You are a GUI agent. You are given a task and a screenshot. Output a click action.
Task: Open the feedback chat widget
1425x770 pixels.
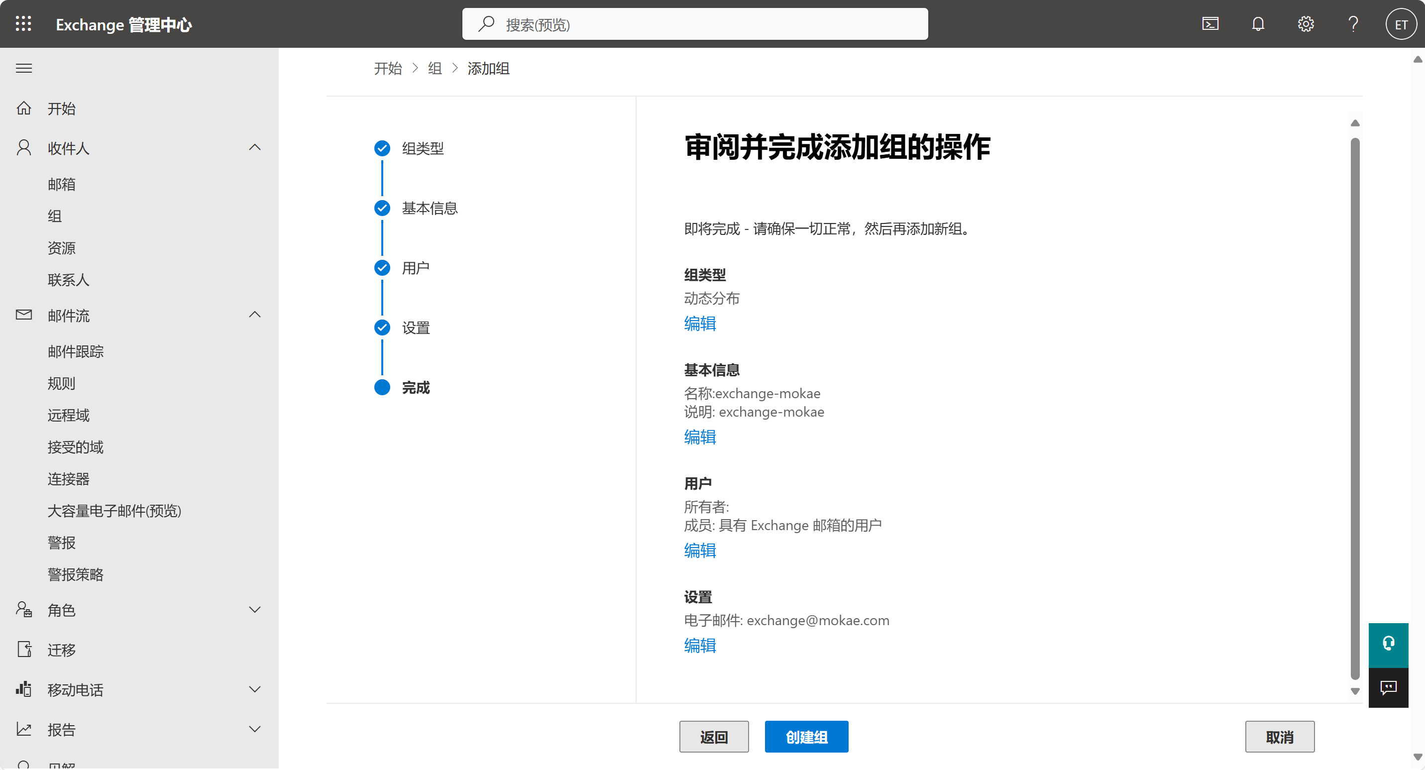pos(1389,687)
